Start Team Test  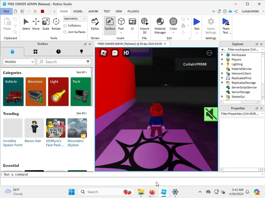(x=226, y=26)
